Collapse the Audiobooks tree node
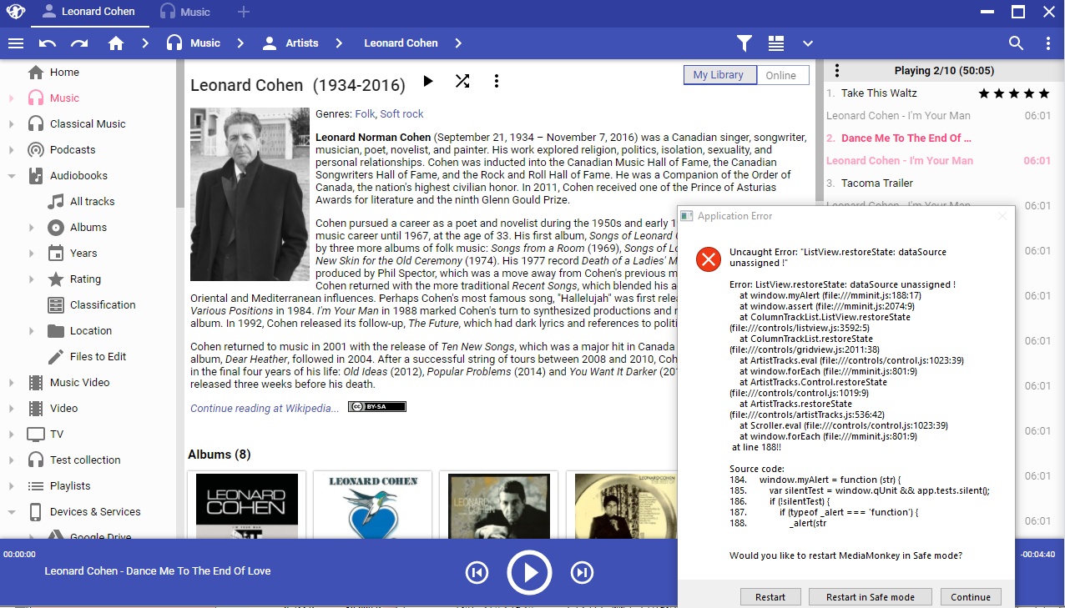This screenshot has width=1065, height=608. [12, 176]
